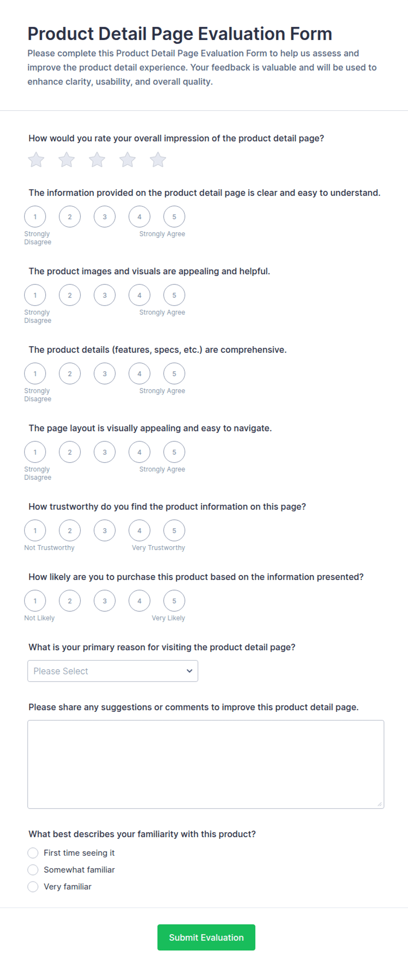Set purchase likelihood to 1 Not Likely
408x972 pixels.
(x=35, y=601)
